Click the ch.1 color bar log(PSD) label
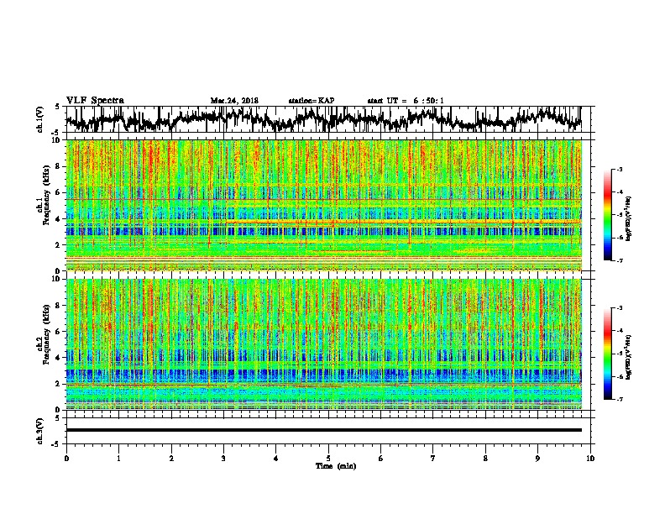Image resolution: width=665 pixels, height=514 pixels. click(x=629, y=219)
